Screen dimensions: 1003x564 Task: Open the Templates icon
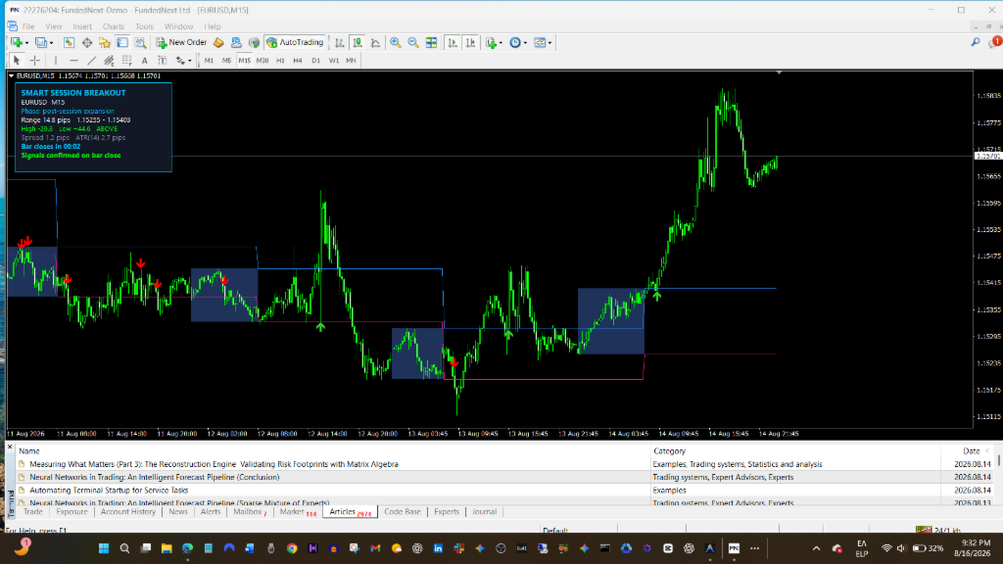(x=540, y=43)
